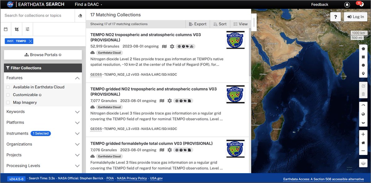Switch to North Polar projection
Viewport: 371px width, 183px height.
click(363, 105)
